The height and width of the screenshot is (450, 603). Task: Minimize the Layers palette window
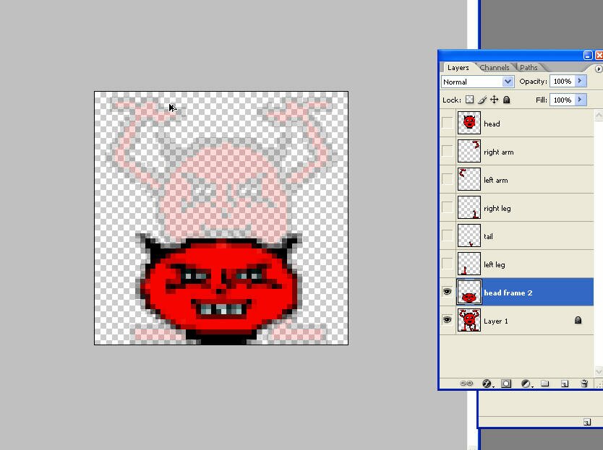(x=588, y=56)
